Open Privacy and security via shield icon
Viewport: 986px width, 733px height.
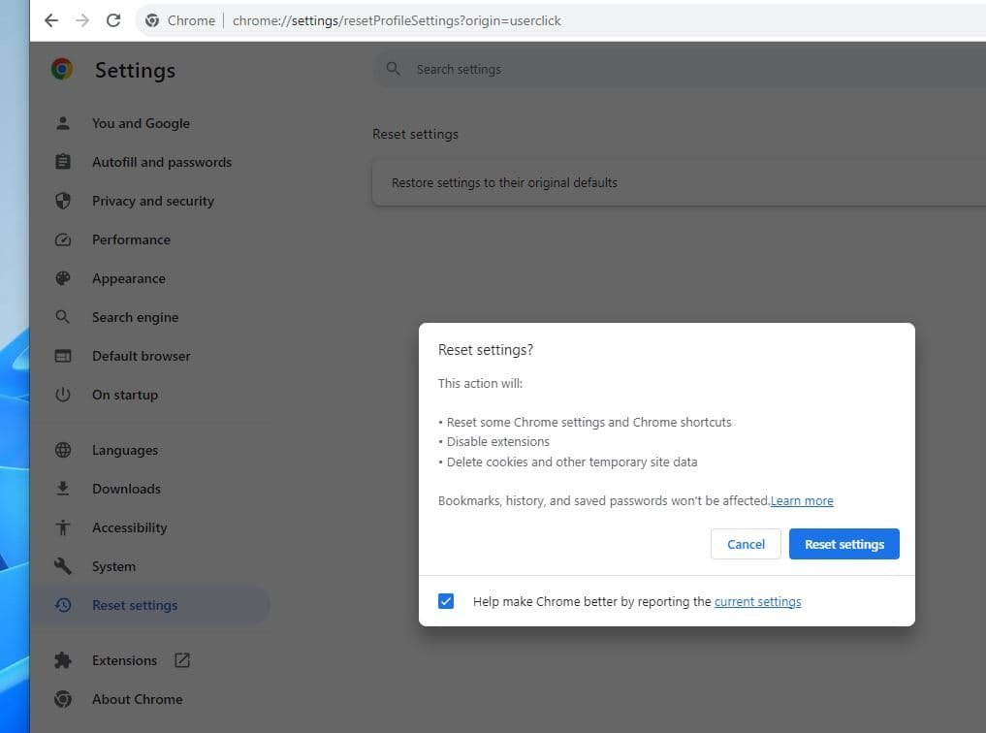click(63, 201)
